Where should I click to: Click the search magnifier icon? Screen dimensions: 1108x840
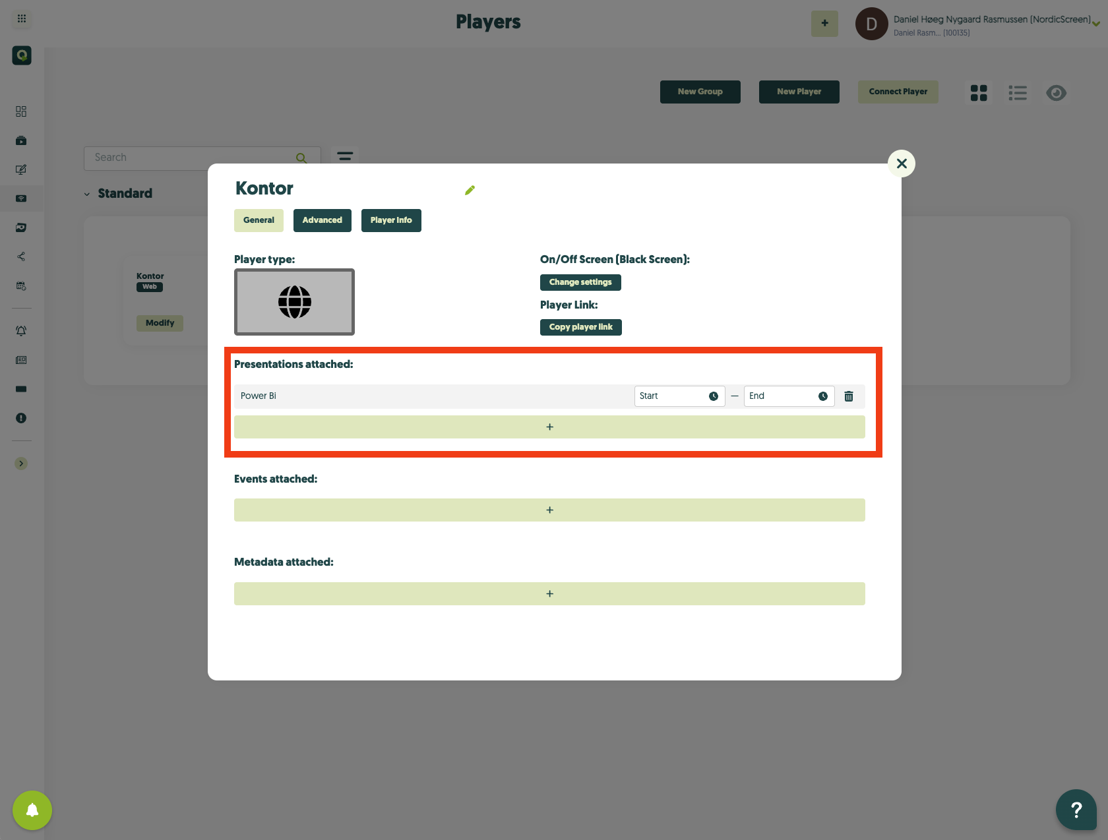301,158
